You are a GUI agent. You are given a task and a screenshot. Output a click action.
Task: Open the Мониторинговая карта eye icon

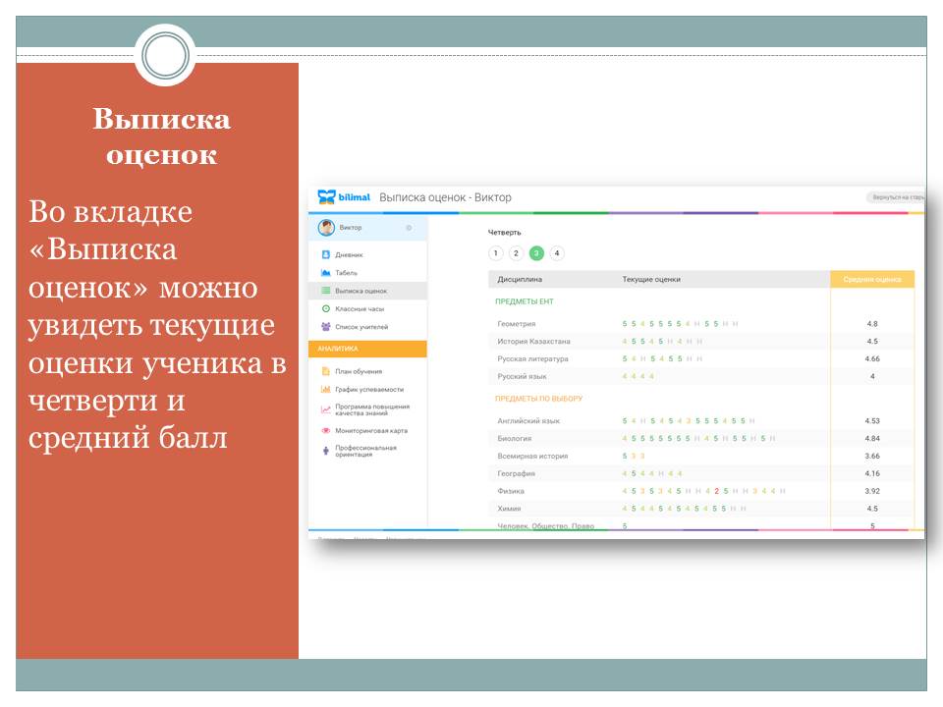[326, 431]
